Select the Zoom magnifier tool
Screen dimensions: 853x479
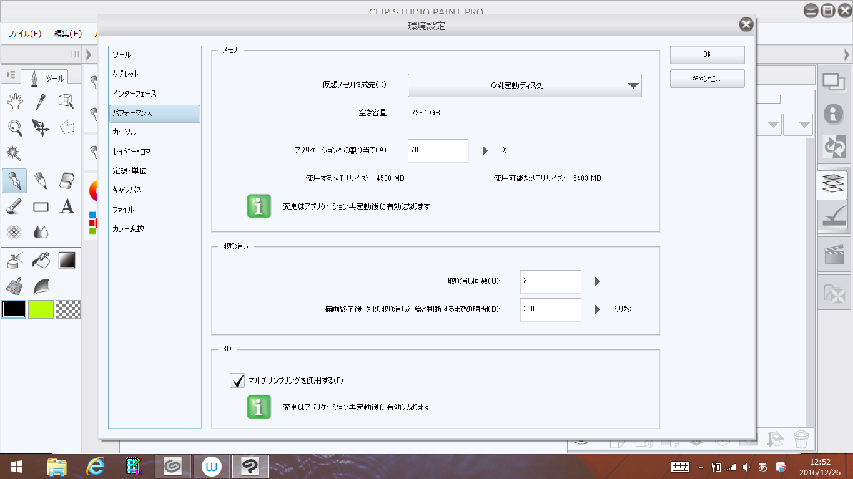pyautogui.click(x=14, y=128)
